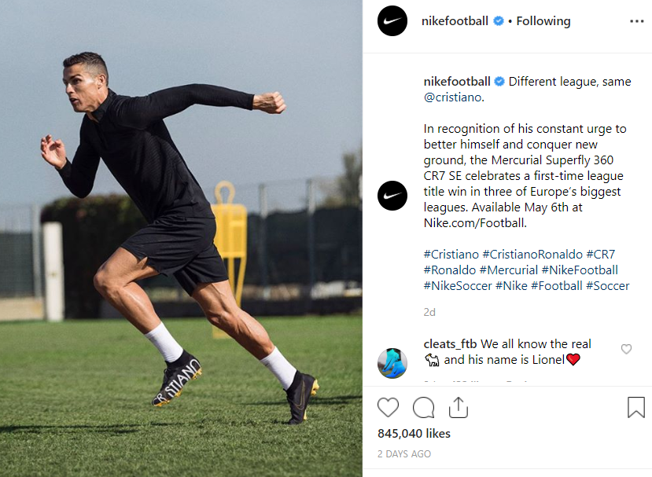Screen dimensions: 652x477
Task: Open the comment bubble icon
Action: (424, 407)
